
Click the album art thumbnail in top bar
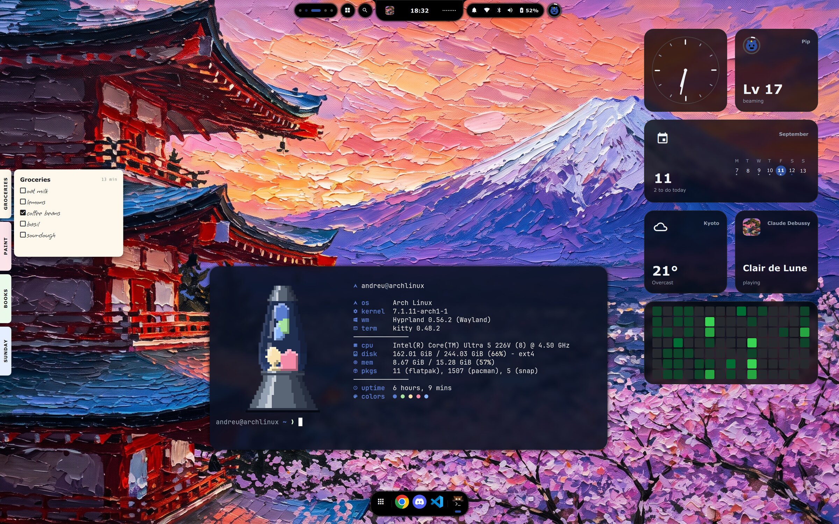tap(390, 10)
